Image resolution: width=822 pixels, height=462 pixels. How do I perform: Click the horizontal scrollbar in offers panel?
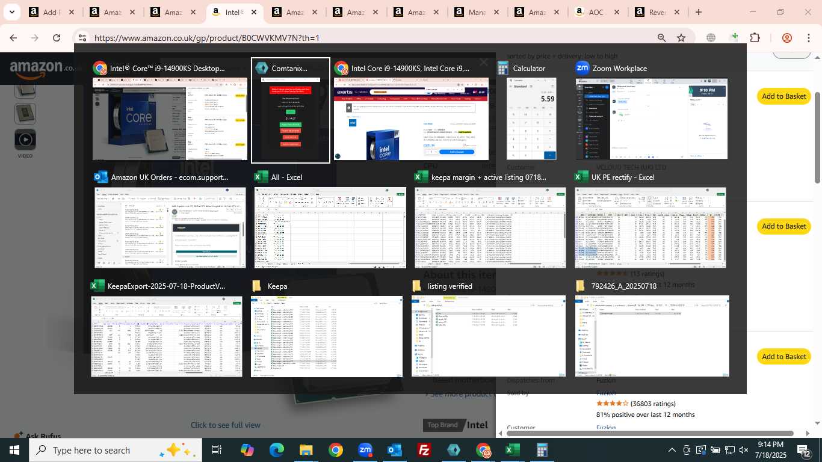[650, 433]
